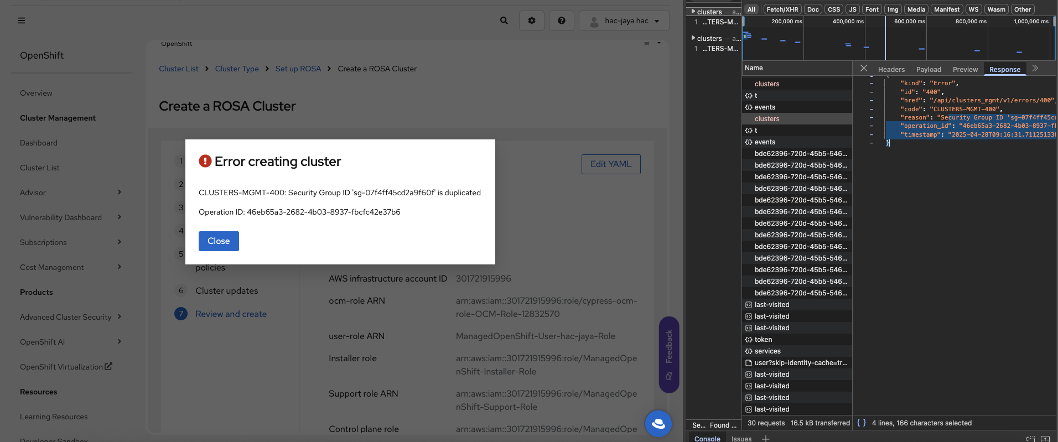Screen dimensions: 1058x442
Task: Toggle the All network filter
Action: [751, 9]
